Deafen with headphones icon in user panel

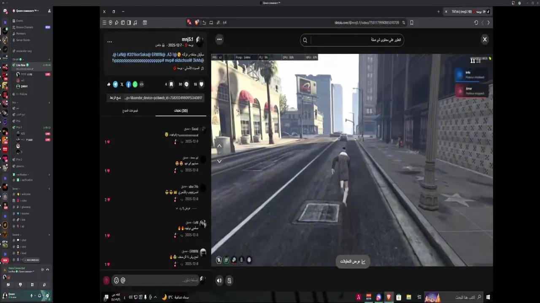click(40, 295)
